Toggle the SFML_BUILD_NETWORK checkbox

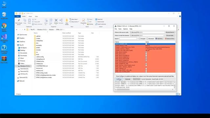[146, 59]
